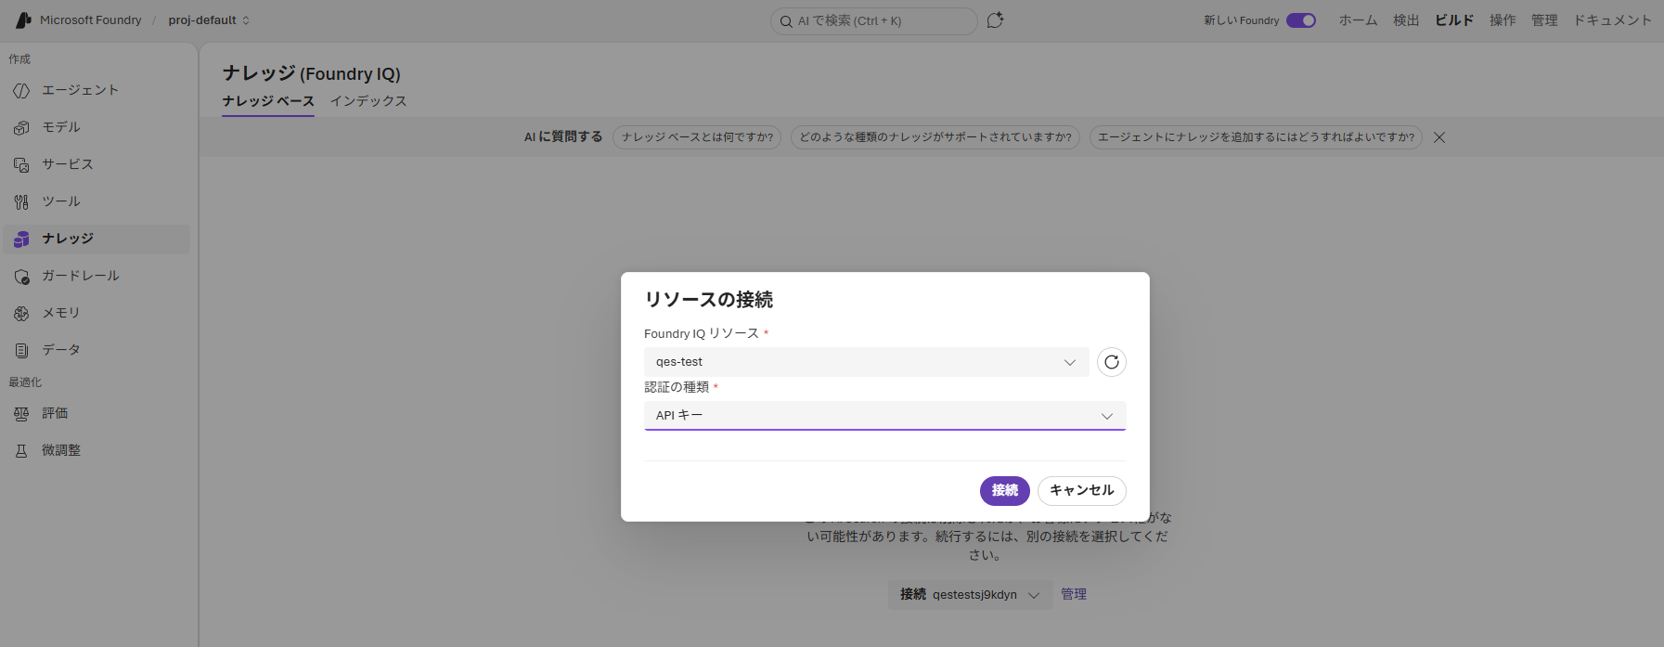Viewport: 1664px width, 647px height.
Task: Open ドキュメント in top navigation
Action: (1612, 20)
